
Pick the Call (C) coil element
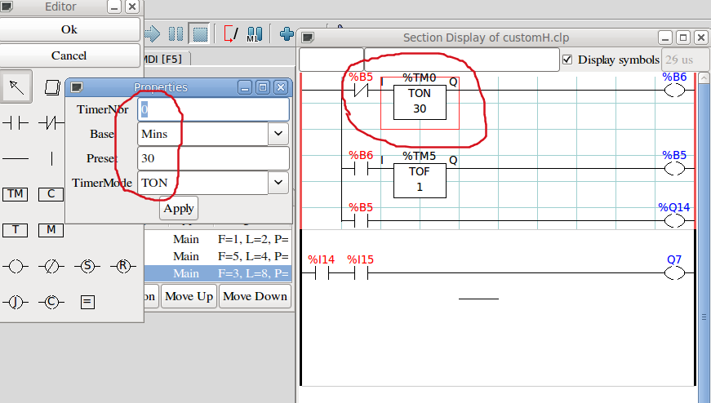(x=51, y=302)
